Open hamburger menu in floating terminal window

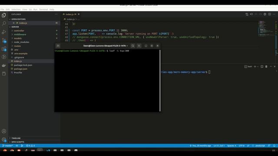[x=139, y=46]
